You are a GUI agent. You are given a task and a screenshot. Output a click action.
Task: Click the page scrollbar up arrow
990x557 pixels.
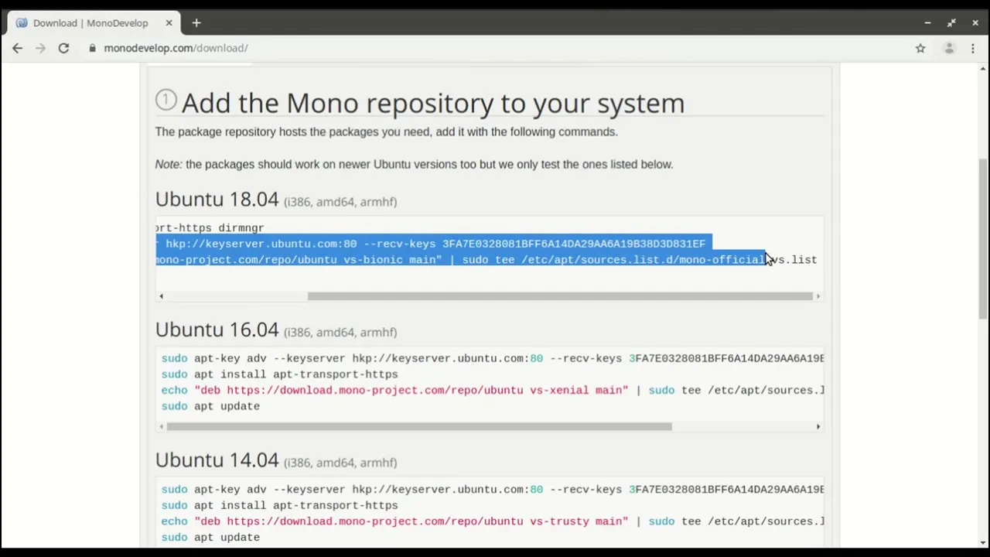[x=983, y=69]
